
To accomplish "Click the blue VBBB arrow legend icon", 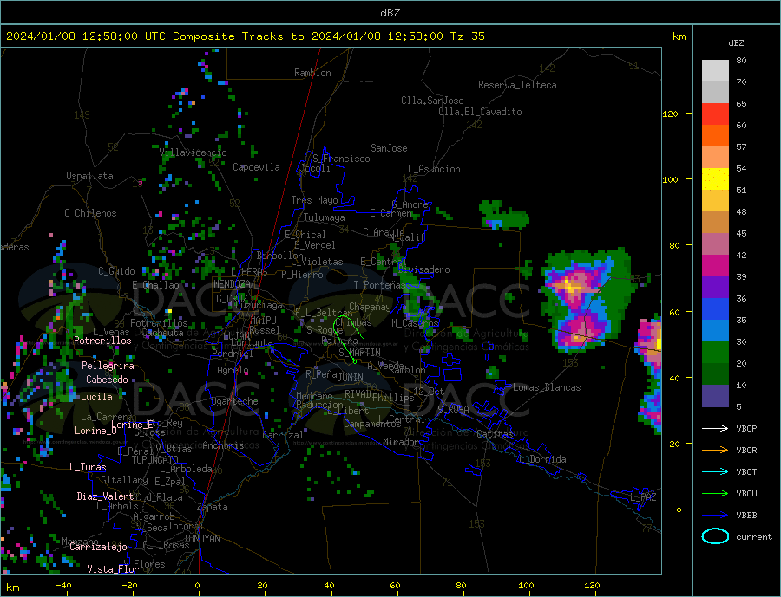I will [715, 515].
